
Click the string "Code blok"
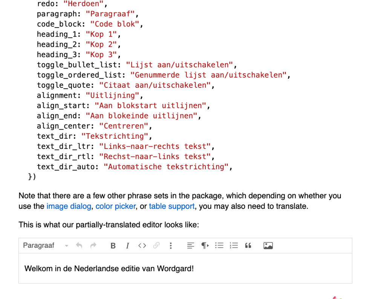click(115, 24)
